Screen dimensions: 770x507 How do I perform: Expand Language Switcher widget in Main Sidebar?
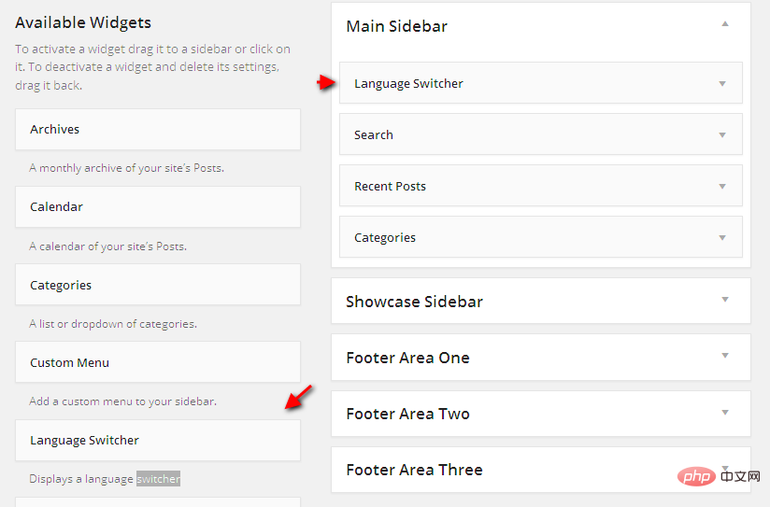(x=721, y=83)
